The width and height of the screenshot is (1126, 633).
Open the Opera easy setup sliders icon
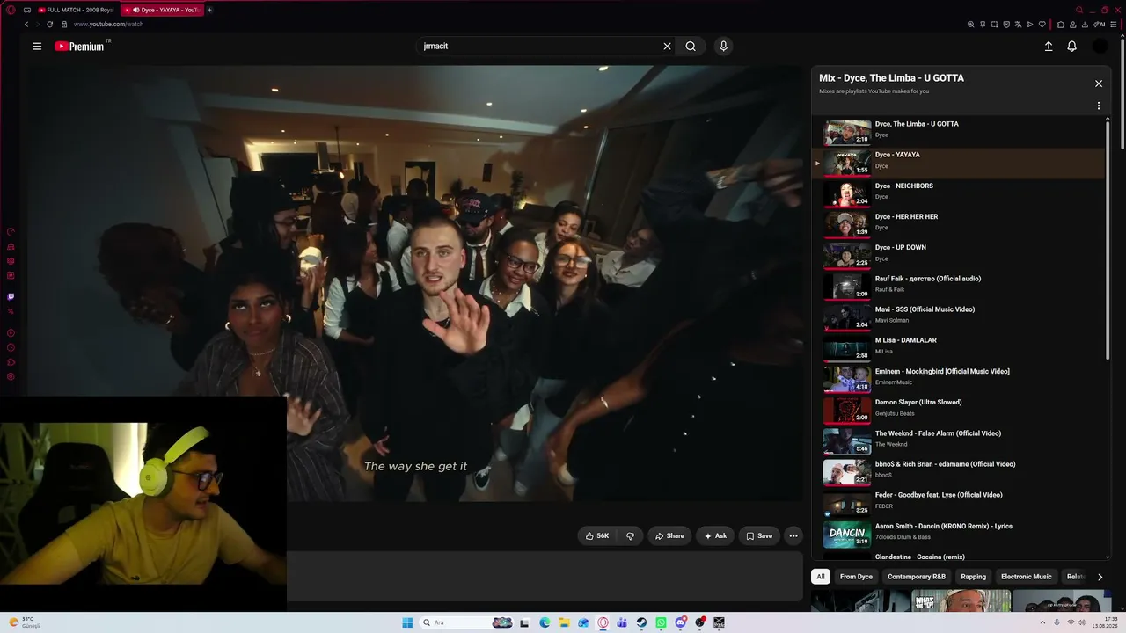click(1115, 25)
